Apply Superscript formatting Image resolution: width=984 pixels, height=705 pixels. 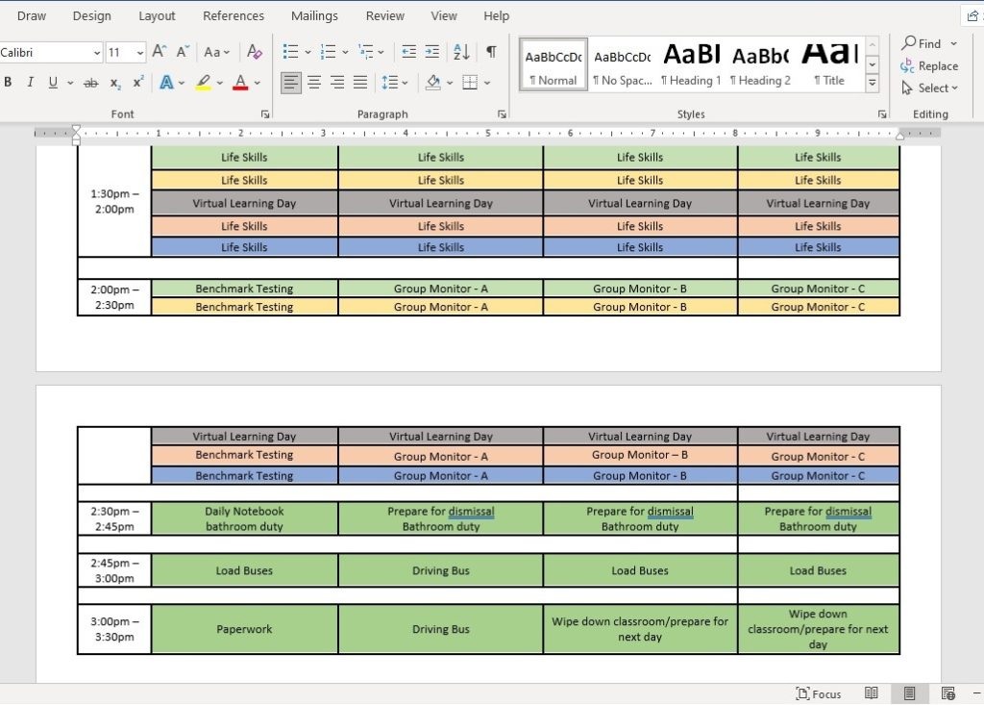[137, 83]
